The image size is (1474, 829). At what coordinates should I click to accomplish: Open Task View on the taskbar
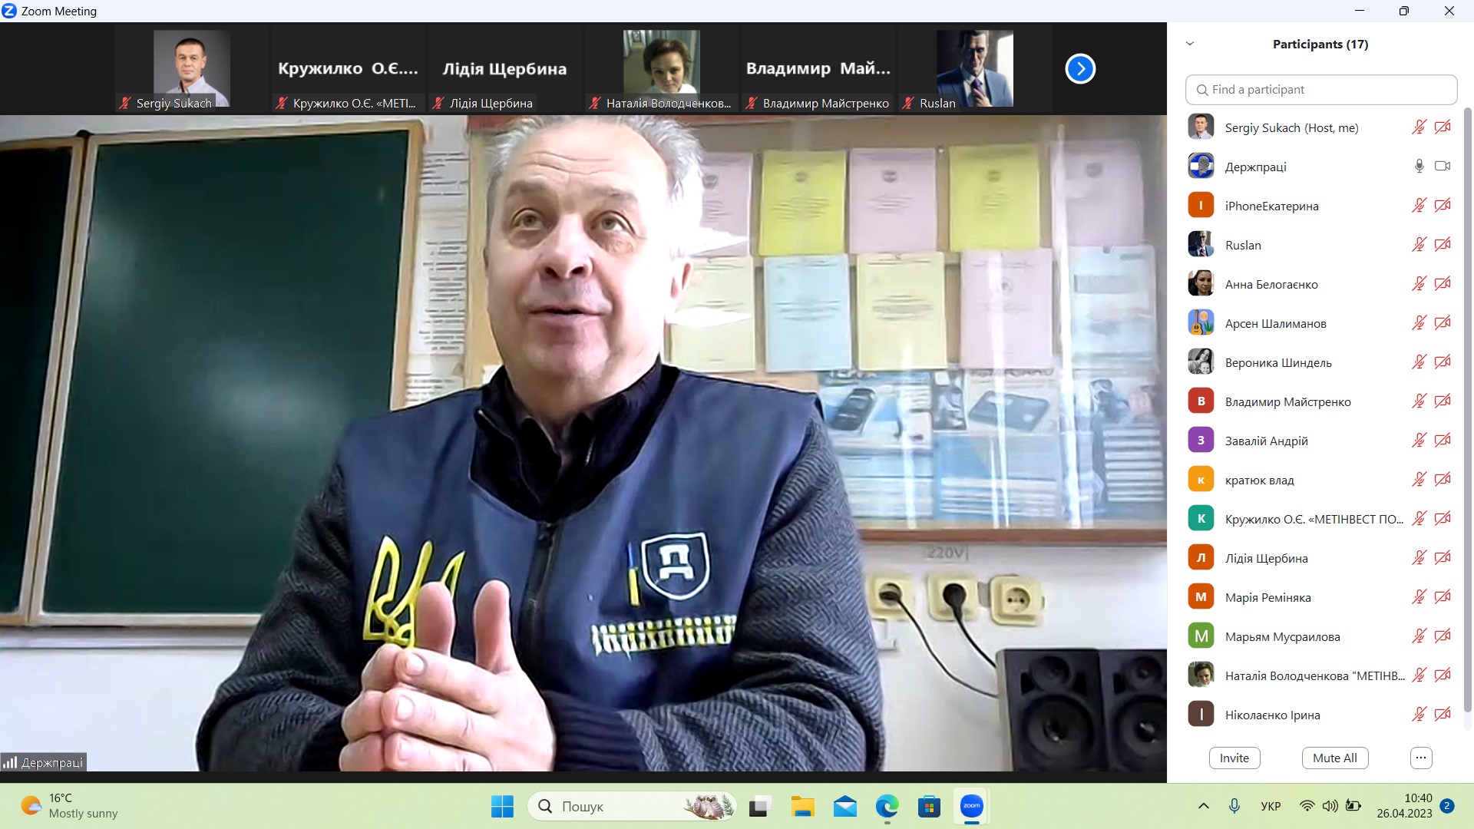pyautogui.click(x=760, y=806)
